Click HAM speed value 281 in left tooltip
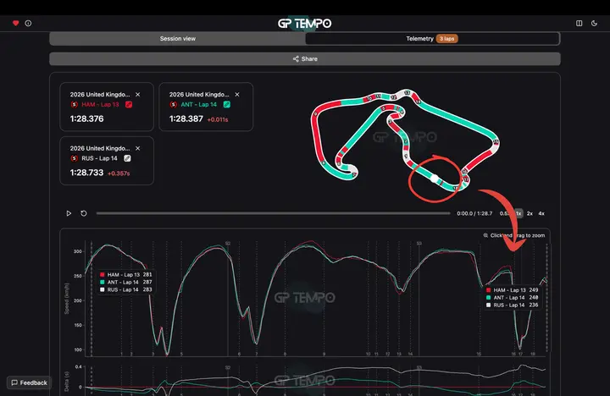This screenshot has height=396, width=610. click(147, 274)
